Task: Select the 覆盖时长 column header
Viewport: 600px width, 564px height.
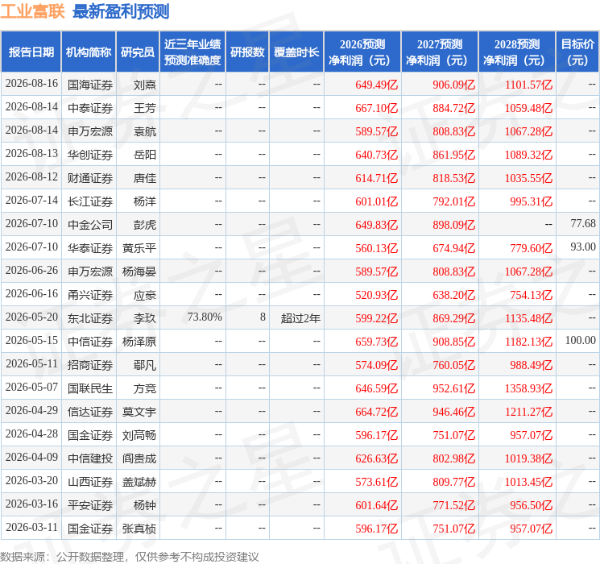Action: pyautogui.click(x=296, y=52)
